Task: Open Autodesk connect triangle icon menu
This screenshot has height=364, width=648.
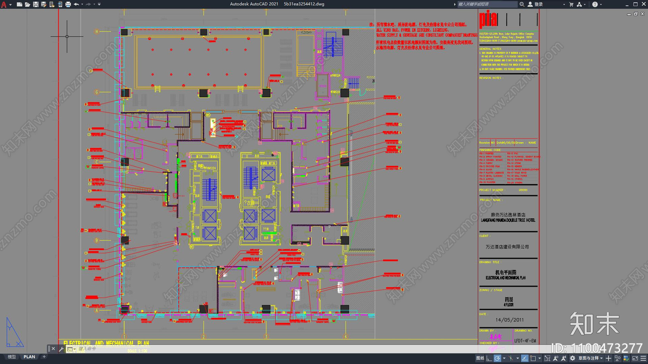Action: click(580, 4)
